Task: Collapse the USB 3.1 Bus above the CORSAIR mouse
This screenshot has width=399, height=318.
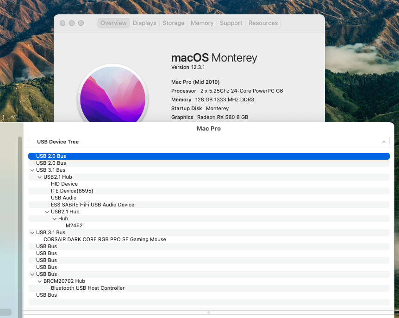Action: (32, 232)
